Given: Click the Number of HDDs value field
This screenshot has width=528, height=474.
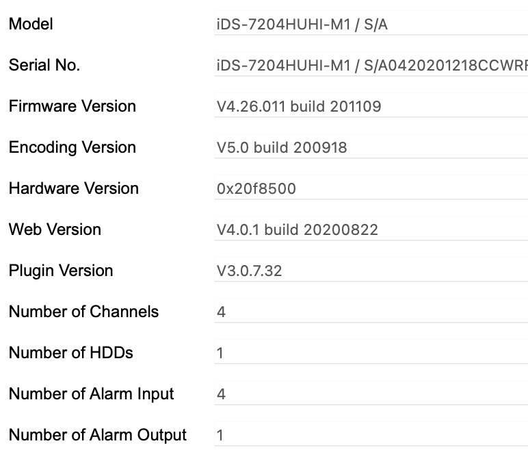Looking at the screenshot, I should (371, 353).
